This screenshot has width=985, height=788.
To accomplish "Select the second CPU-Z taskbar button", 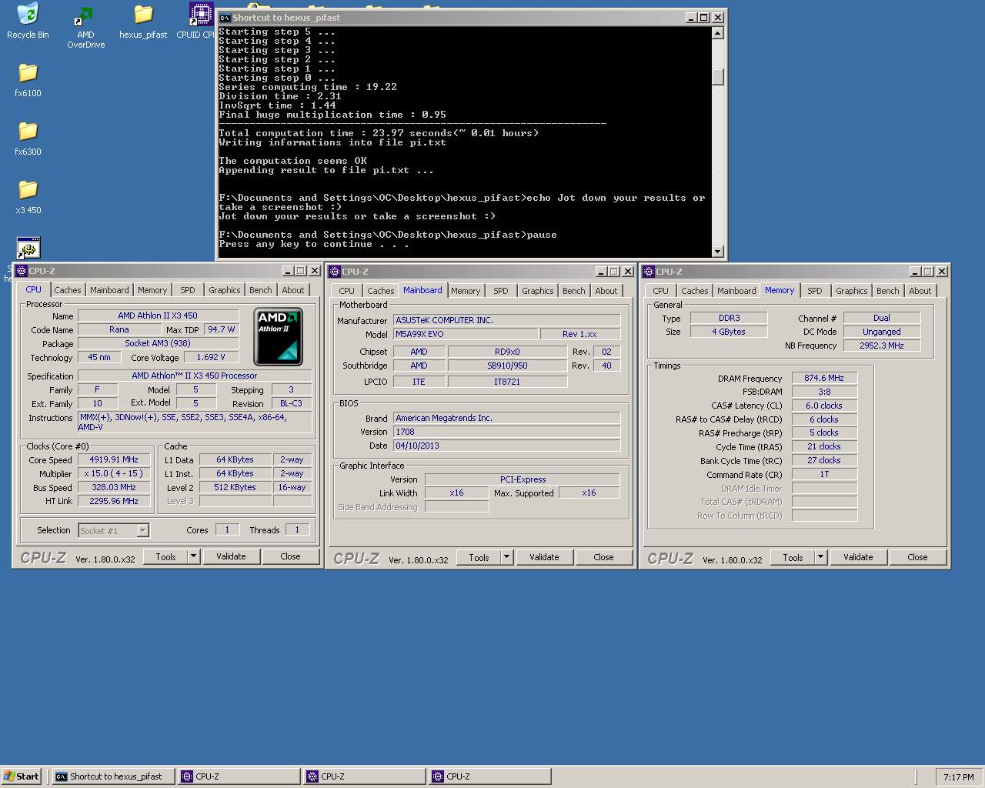I will coord(364,776).
